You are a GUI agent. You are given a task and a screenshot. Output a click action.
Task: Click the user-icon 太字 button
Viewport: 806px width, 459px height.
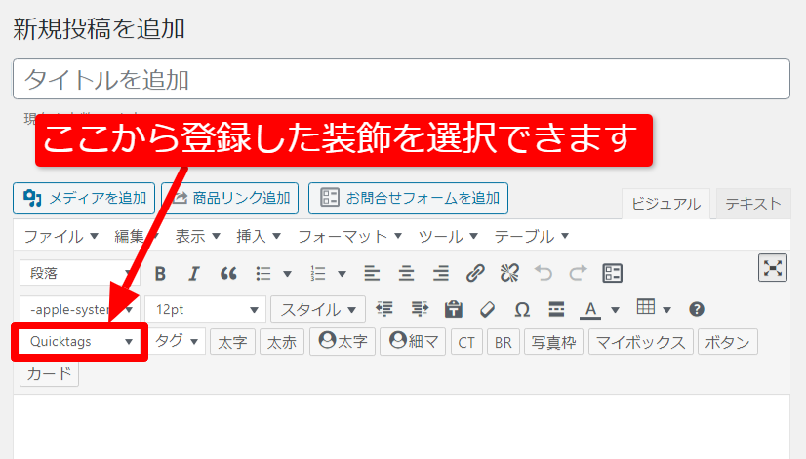(x=343, y=342)
